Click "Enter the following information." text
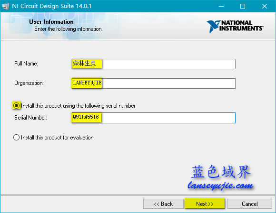Image resolution: width=276 pixels, height=213 pixels. click(x=69, y=29)
